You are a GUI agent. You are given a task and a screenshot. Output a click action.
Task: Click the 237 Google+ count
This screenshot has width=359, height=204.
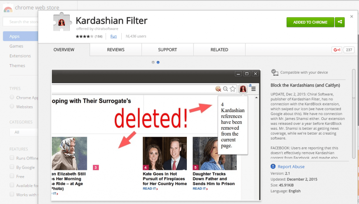point(349,50)
